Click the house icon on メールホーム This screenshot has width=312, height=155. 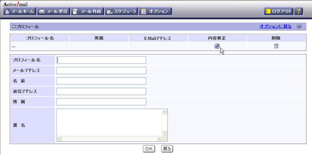[7, 12]
